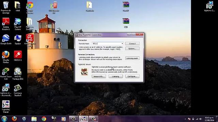Select the WinRAR archive labeled #358
218x122 pixels.
pyautogui.click(x=126, y=23)
